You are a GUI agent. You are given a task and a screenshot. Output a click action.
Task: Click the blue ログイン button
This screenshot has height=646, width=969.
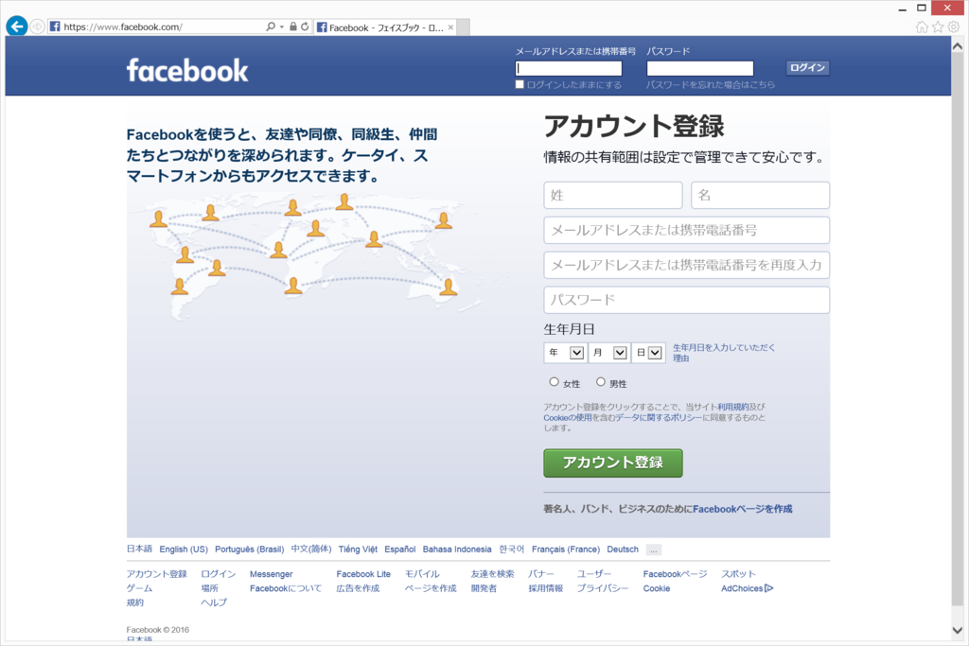[x=807, y=68]
